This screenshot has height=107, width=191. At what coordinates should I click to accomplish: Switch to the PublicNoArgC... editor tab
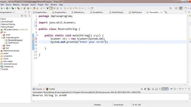[x=117, y=12]
